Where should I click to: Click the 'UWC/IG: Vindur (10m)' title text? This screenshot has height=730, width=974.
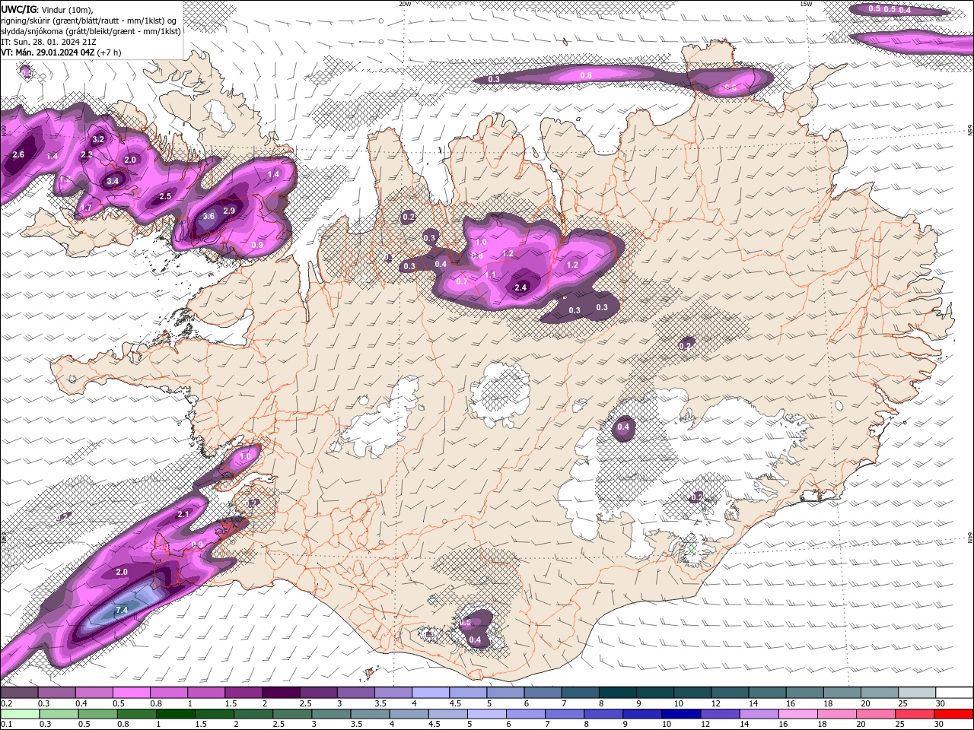pos(46,8)
